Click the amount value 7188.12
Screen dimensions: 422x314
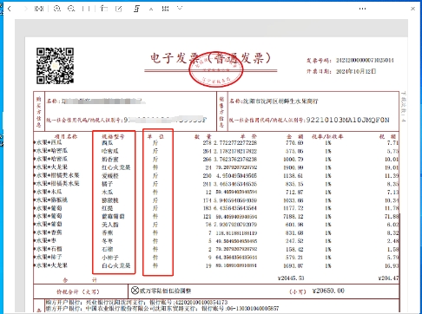click(293, 216)
